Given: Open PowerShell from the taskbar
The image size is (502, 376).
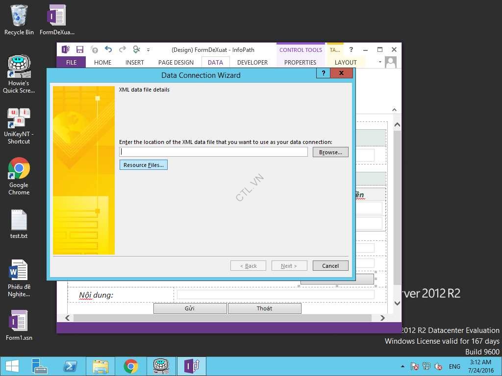Looking at the screenshot, I should (70, 366).
